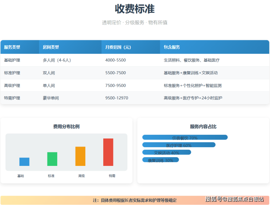Image resolution: width=270 pixels, height=205 pixels.
Task: Click the 康复训练 30% progress bar
Action: point(161,160)
